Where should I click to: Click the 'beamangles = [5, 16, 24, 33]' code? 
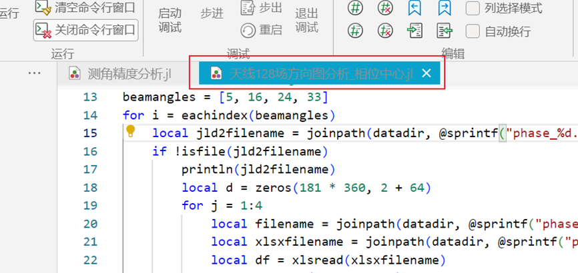click(225, 97)
